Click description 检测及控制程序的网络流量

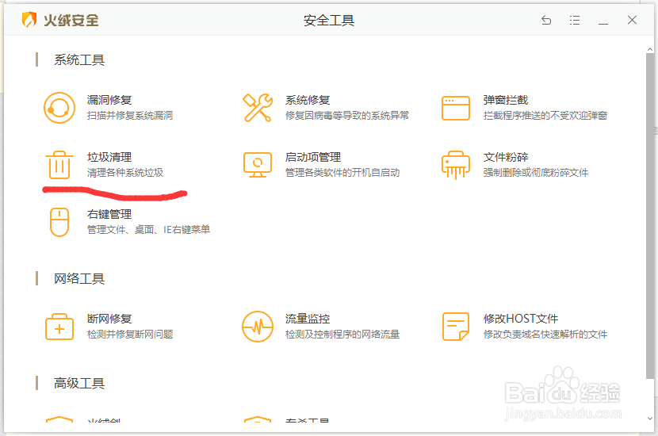coord(342,334)
